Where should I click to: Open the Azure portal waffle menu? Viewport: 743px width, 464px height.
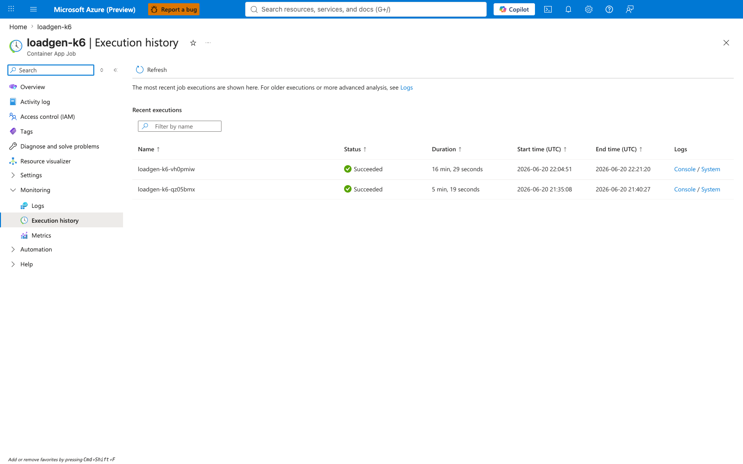11,9
